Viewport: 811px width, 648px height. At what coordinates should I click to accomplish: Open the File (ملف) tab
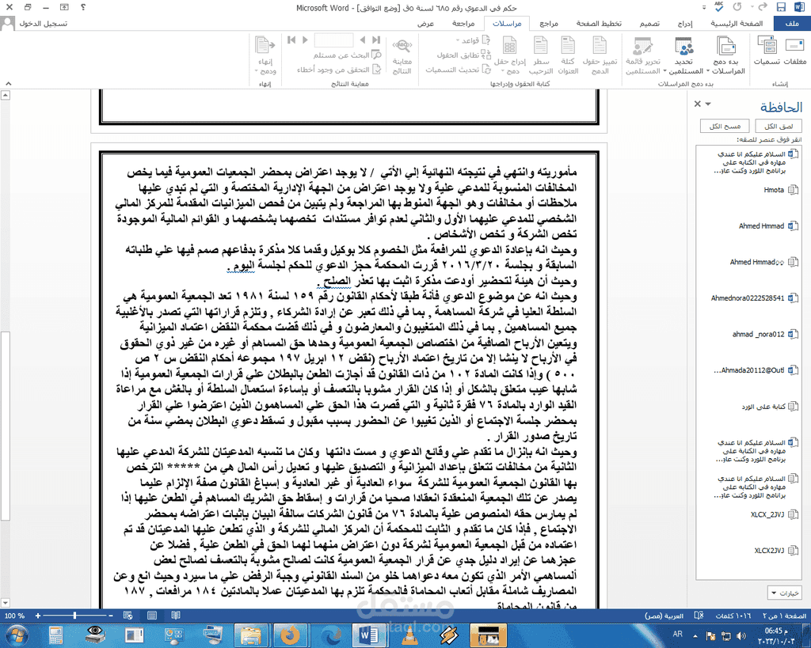click(792, 23)
